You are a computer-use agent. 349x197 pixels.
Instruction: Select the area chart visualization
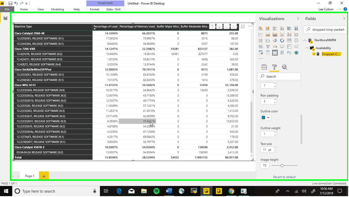[x=268, y=35]
